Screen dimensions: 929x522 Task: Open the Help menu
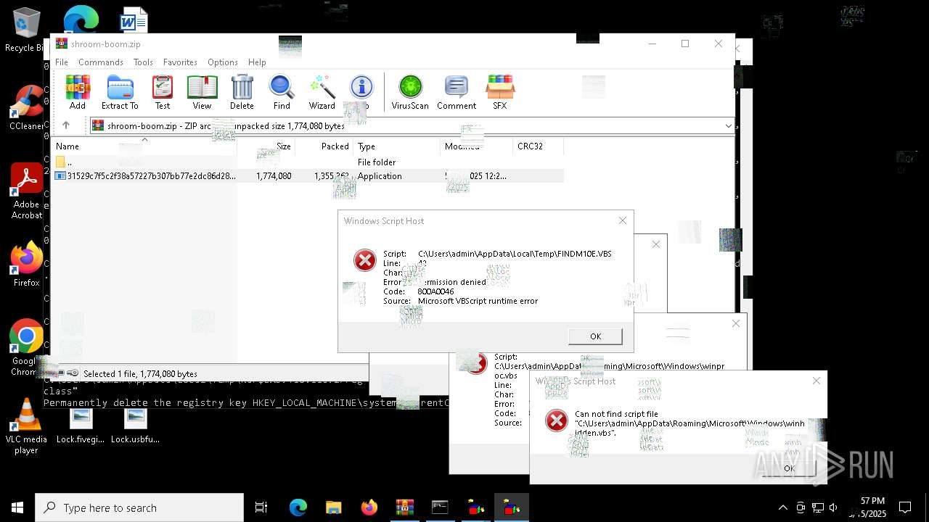pyautogui.click(x=257, y=62)
